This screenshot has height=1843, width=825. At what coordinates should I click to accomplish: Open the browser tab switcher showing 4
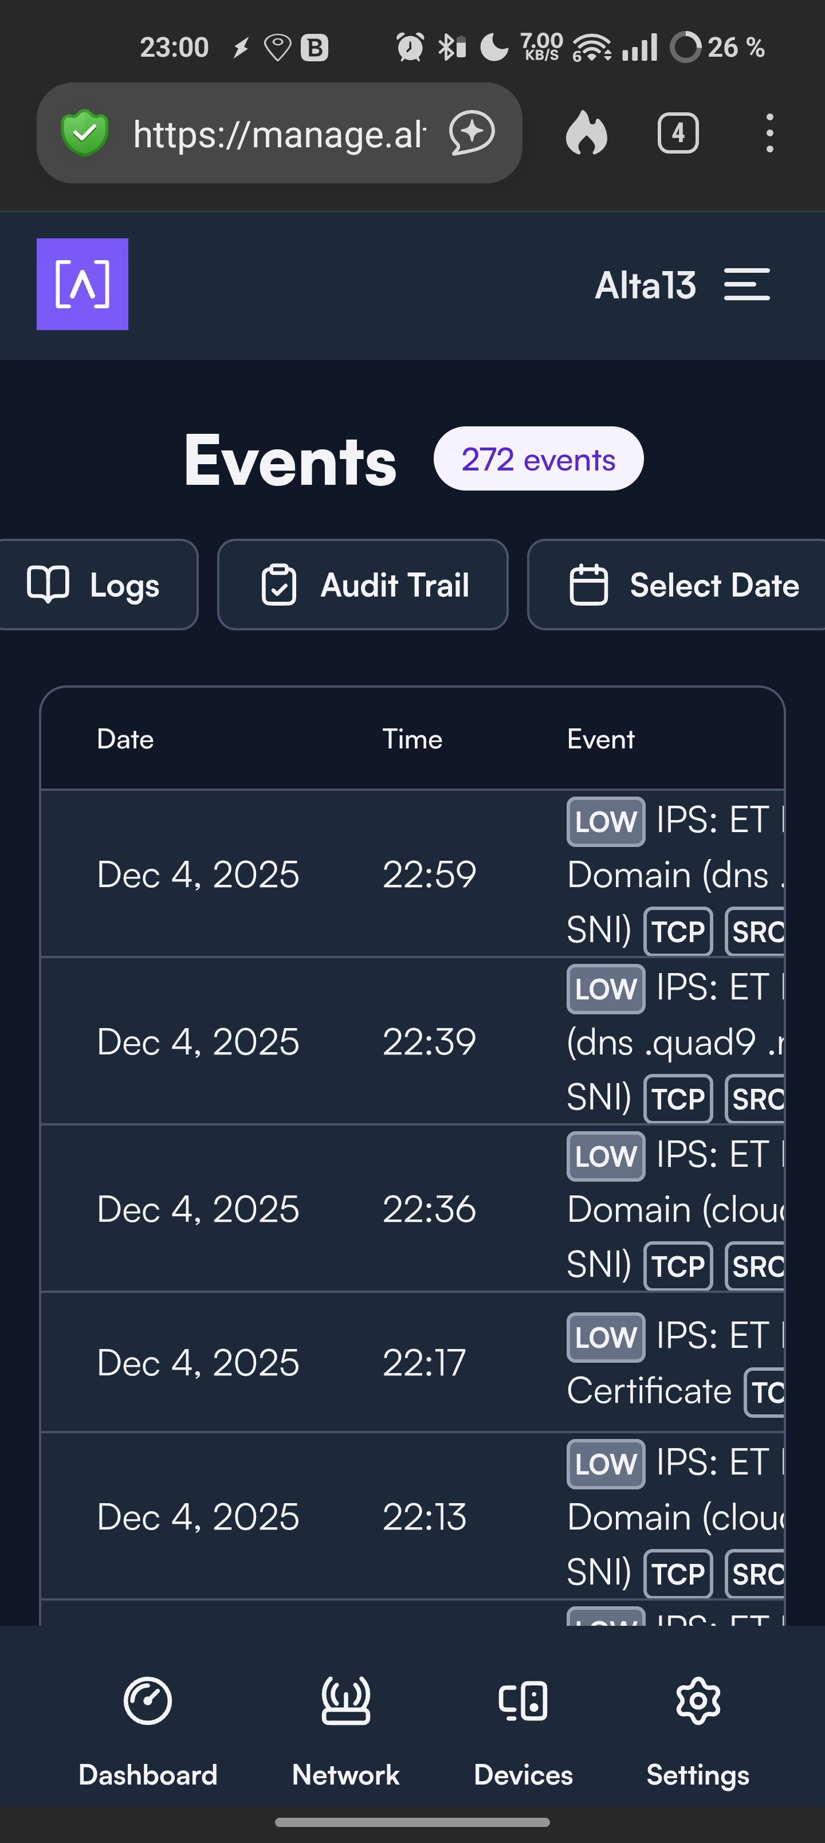point(678,133)
